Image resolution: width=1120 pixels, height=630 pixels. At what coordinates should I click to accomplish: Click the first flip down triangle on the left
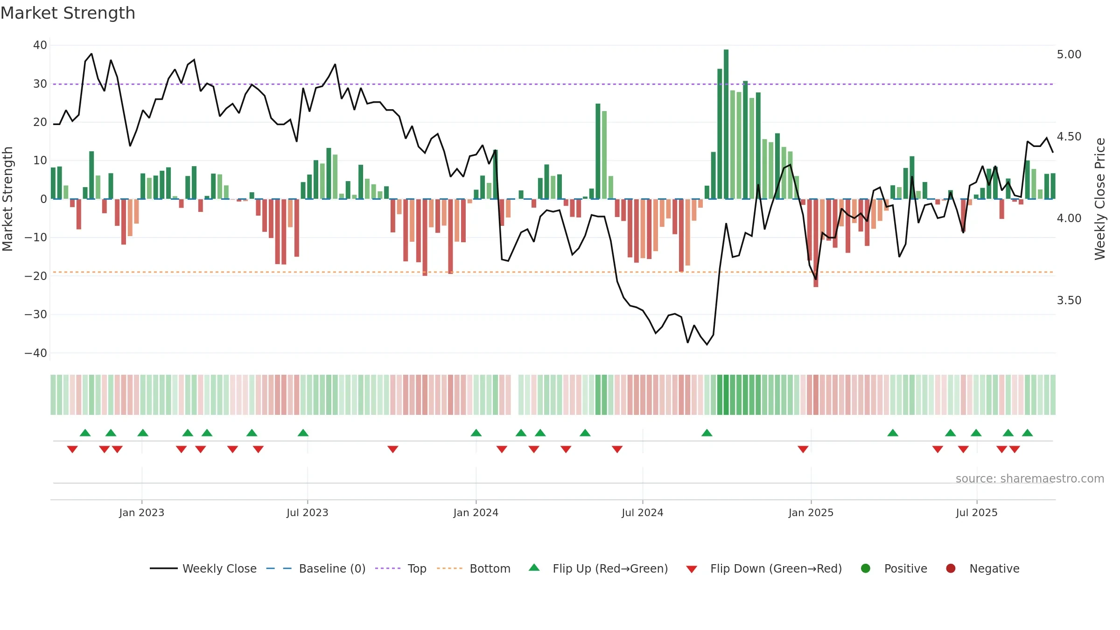point(72,449)
